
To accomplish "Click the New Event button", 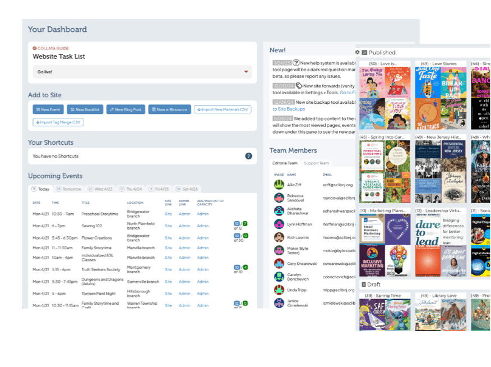I will pos(48,109).
